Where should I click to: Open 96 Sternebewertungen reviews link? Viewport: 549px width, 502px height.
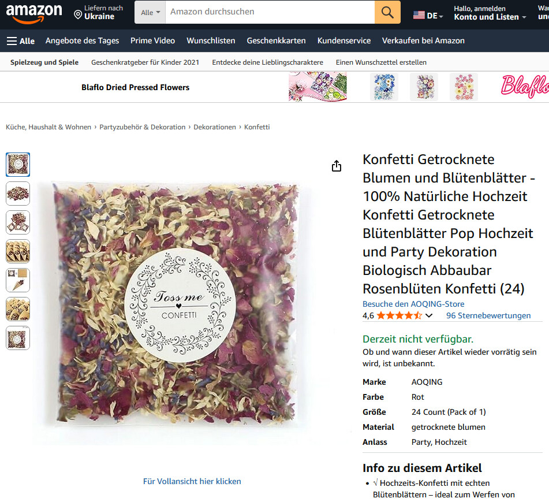coord(488,315)
